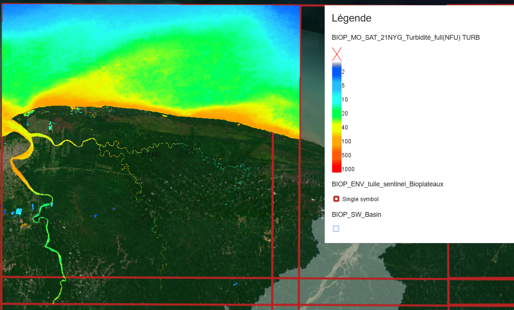The height and width of the screenshot is (310, 514).
Task: Click the red square Single symbol icon
Action: coord(336,199)
